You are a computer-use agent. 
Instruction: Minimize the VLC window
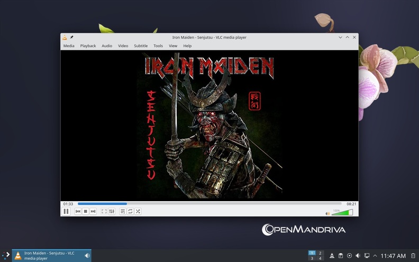pos(340,38)
